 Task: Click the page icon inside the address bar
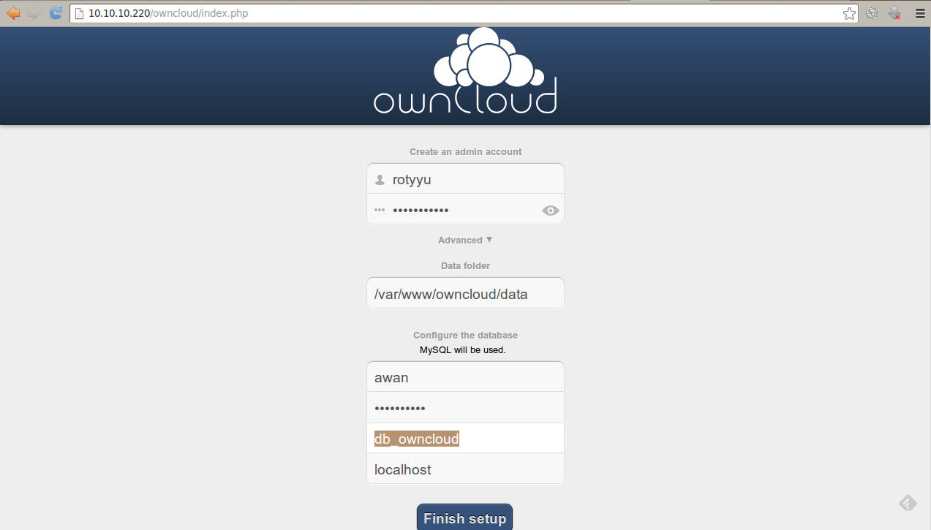(80, 12)
